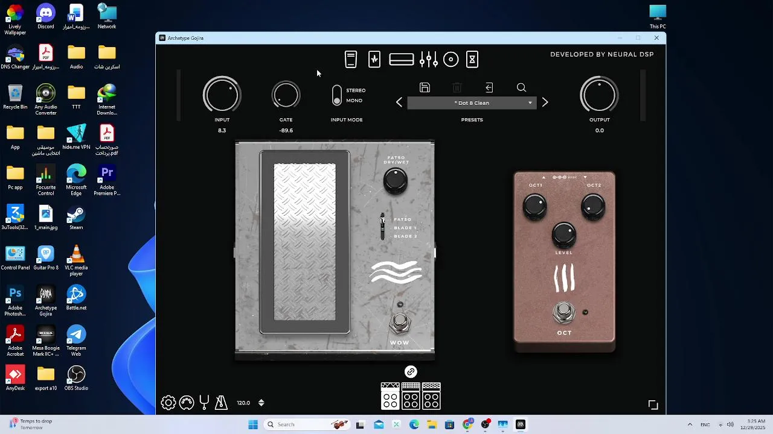Image resolution: width=773 pixels, height=434 pixels.
Task: Click the OUTPUT level knob
Action: click(599, 95)
